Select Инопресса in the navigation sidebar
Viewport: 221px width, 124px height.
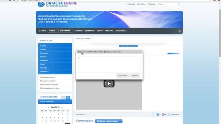click(55, 71)
